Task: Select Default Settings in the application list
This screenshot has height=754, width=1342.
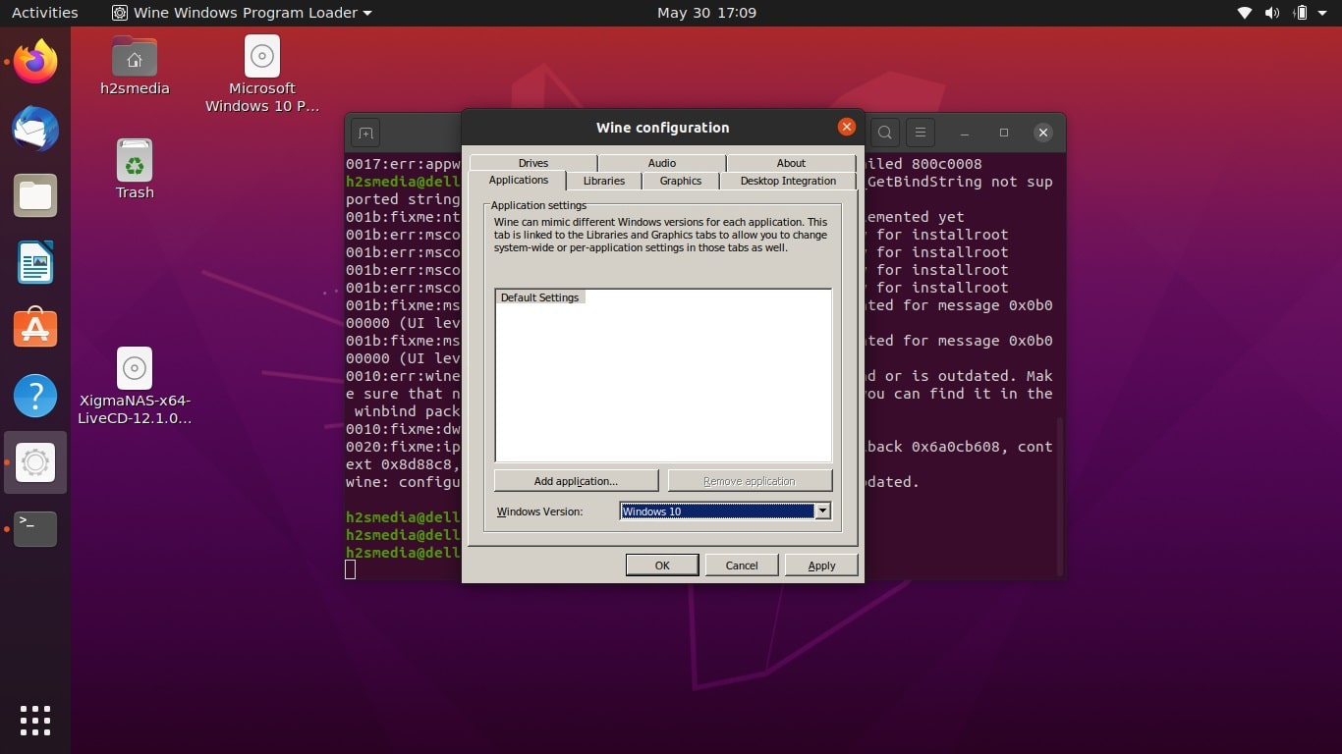Action: coord(540,297)
